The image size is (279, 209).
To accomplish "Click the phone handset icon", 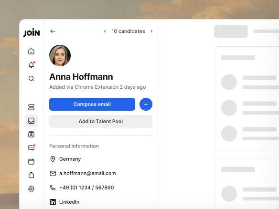I will pyautogui.click(x=53, y=188).
